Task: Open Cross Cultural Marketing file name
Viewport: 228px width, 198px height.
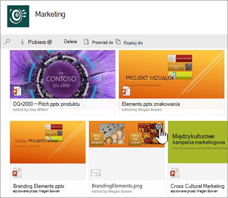Action: coord(197,186)
